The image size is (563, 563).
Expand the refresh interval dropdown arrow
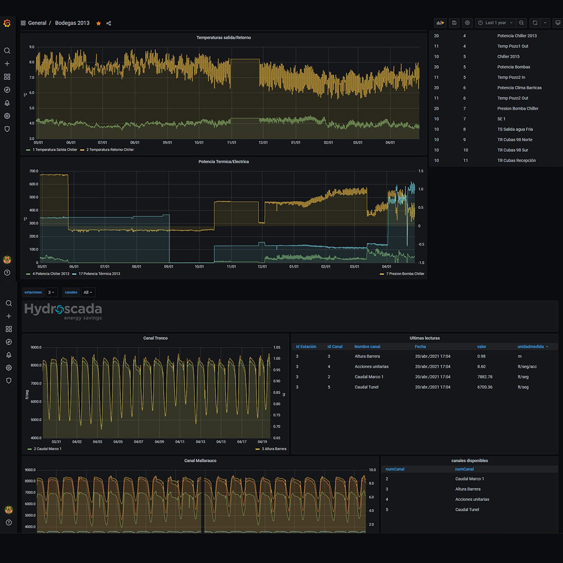point(545,23)
